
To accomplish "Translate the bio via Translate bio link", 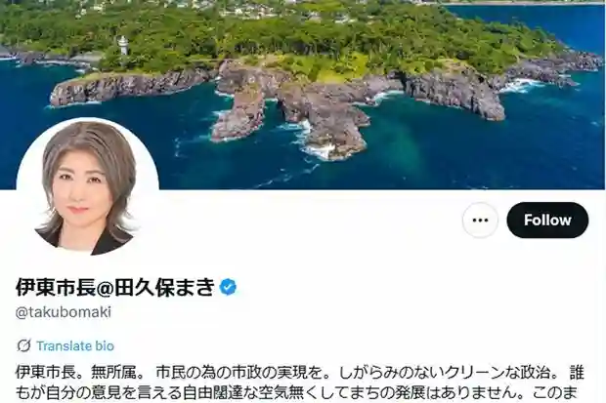I will coord(75,345).
